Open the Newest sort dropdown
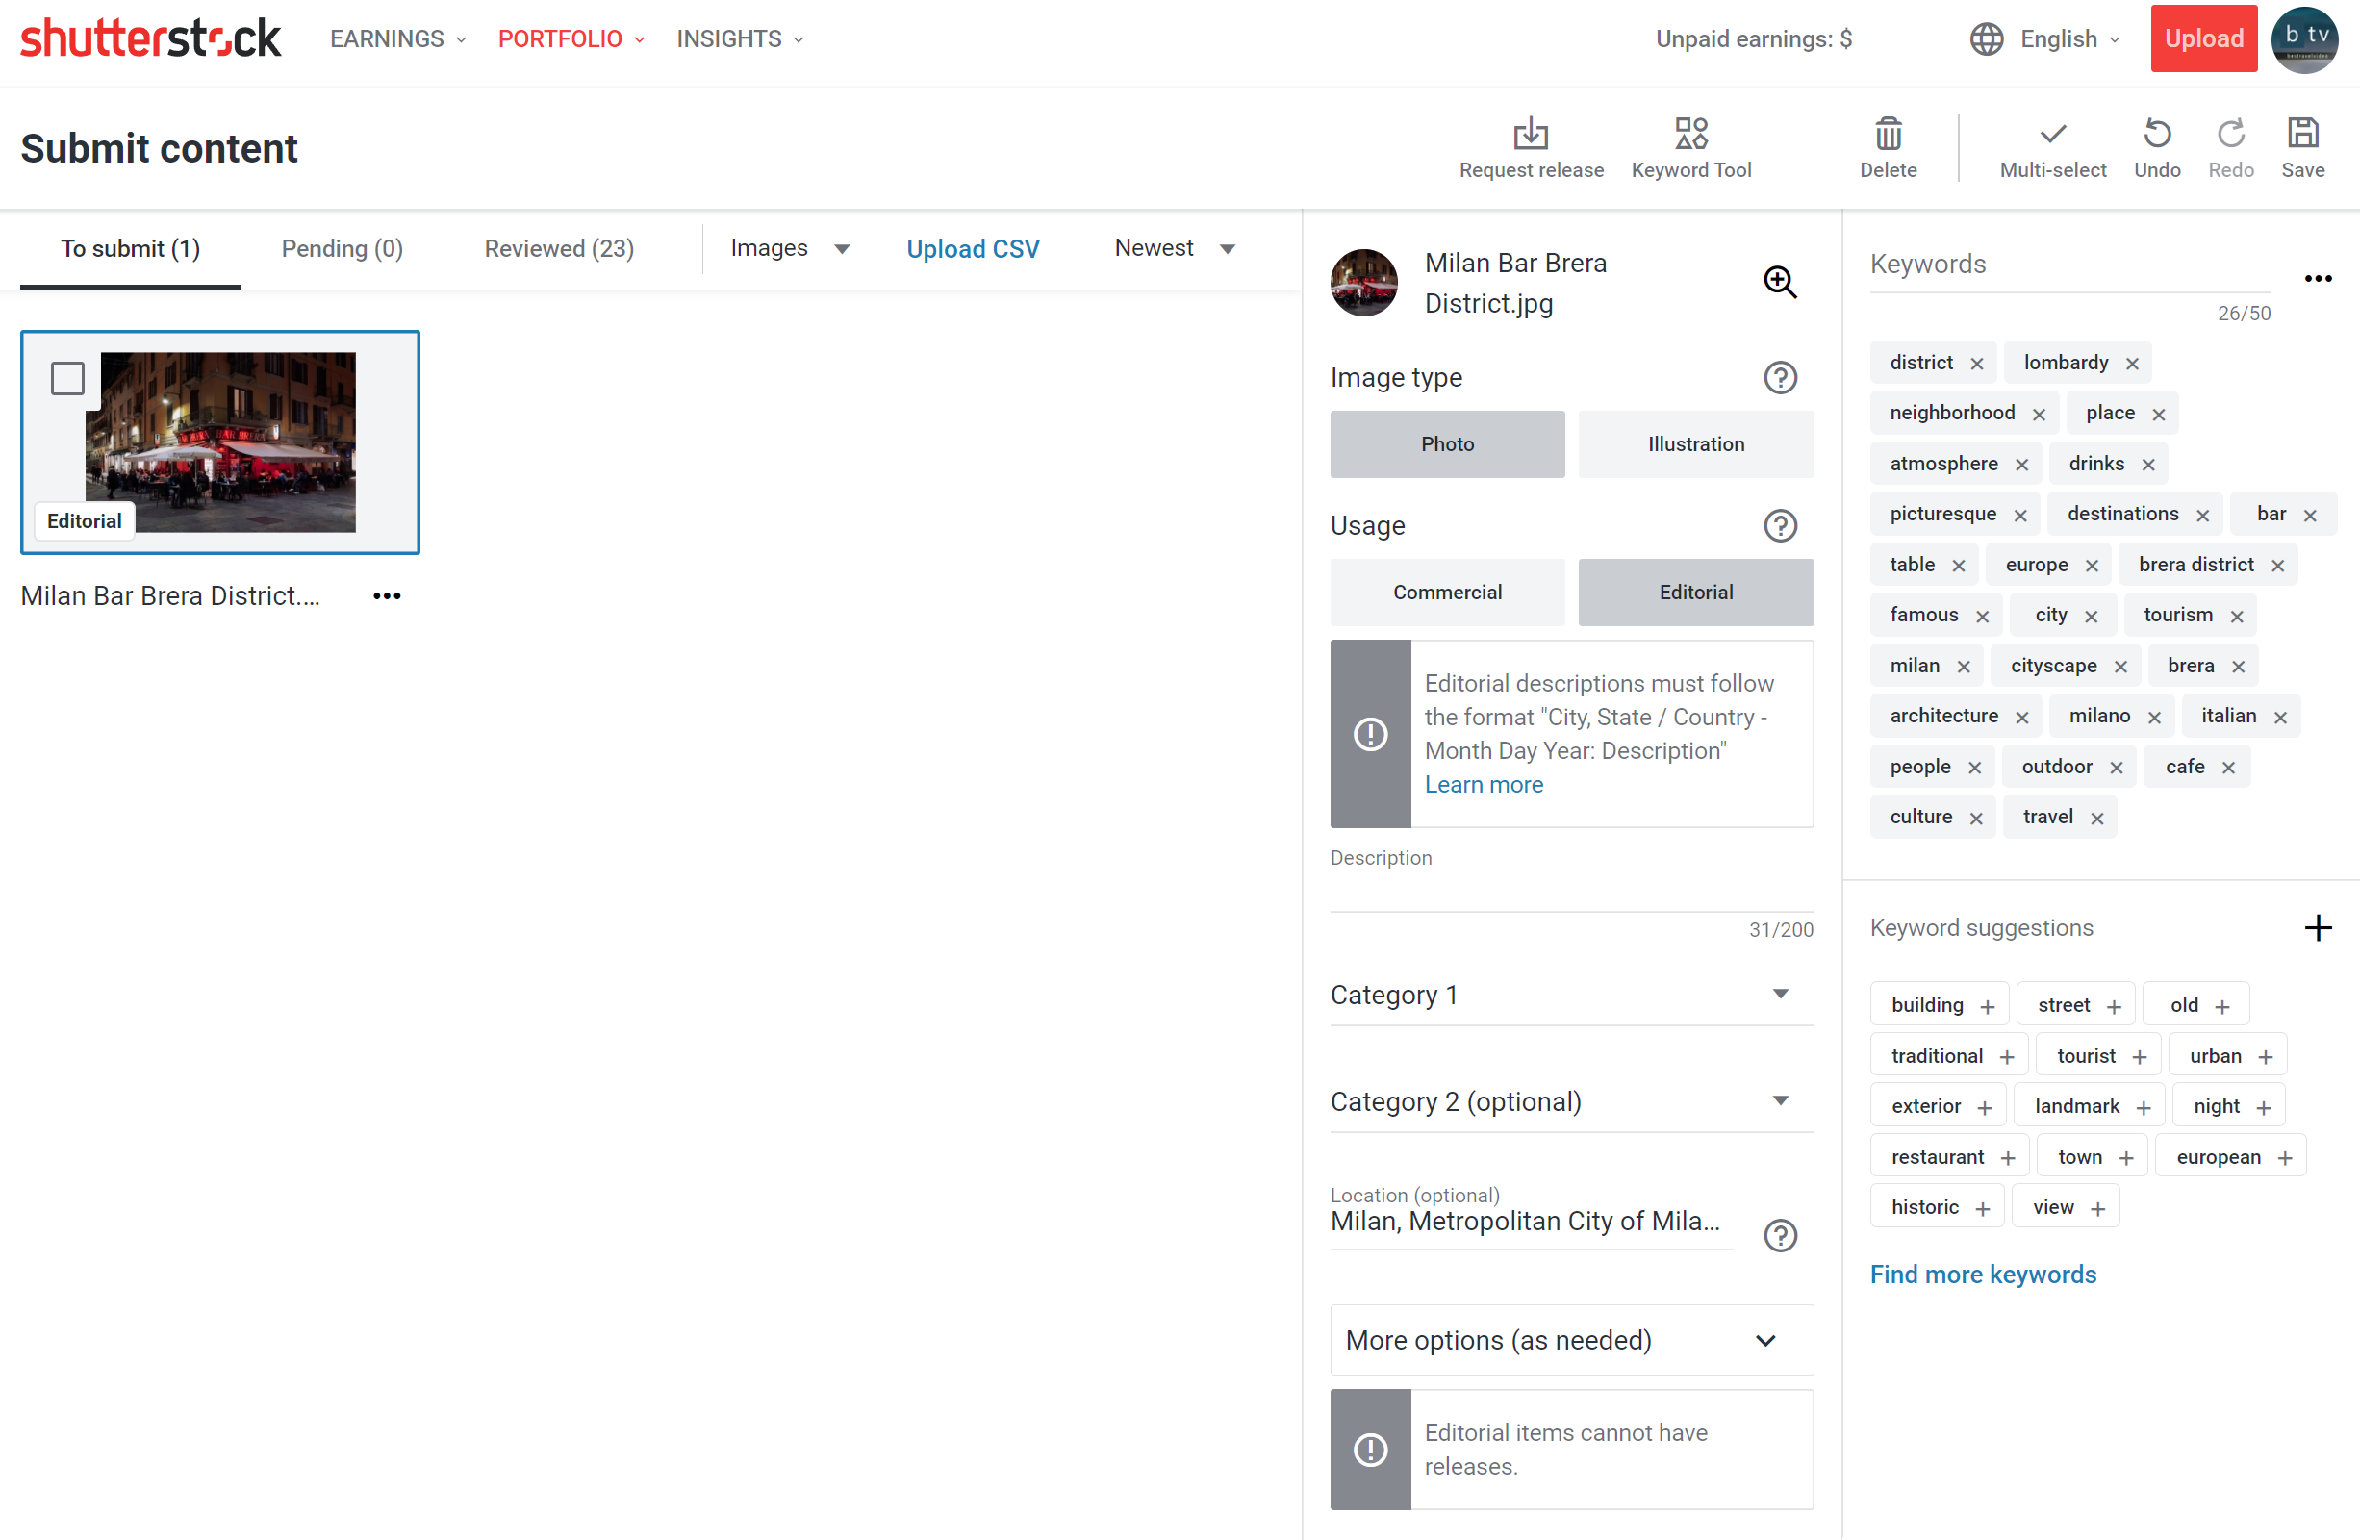The image size is (2360, 1540). 1174,248
